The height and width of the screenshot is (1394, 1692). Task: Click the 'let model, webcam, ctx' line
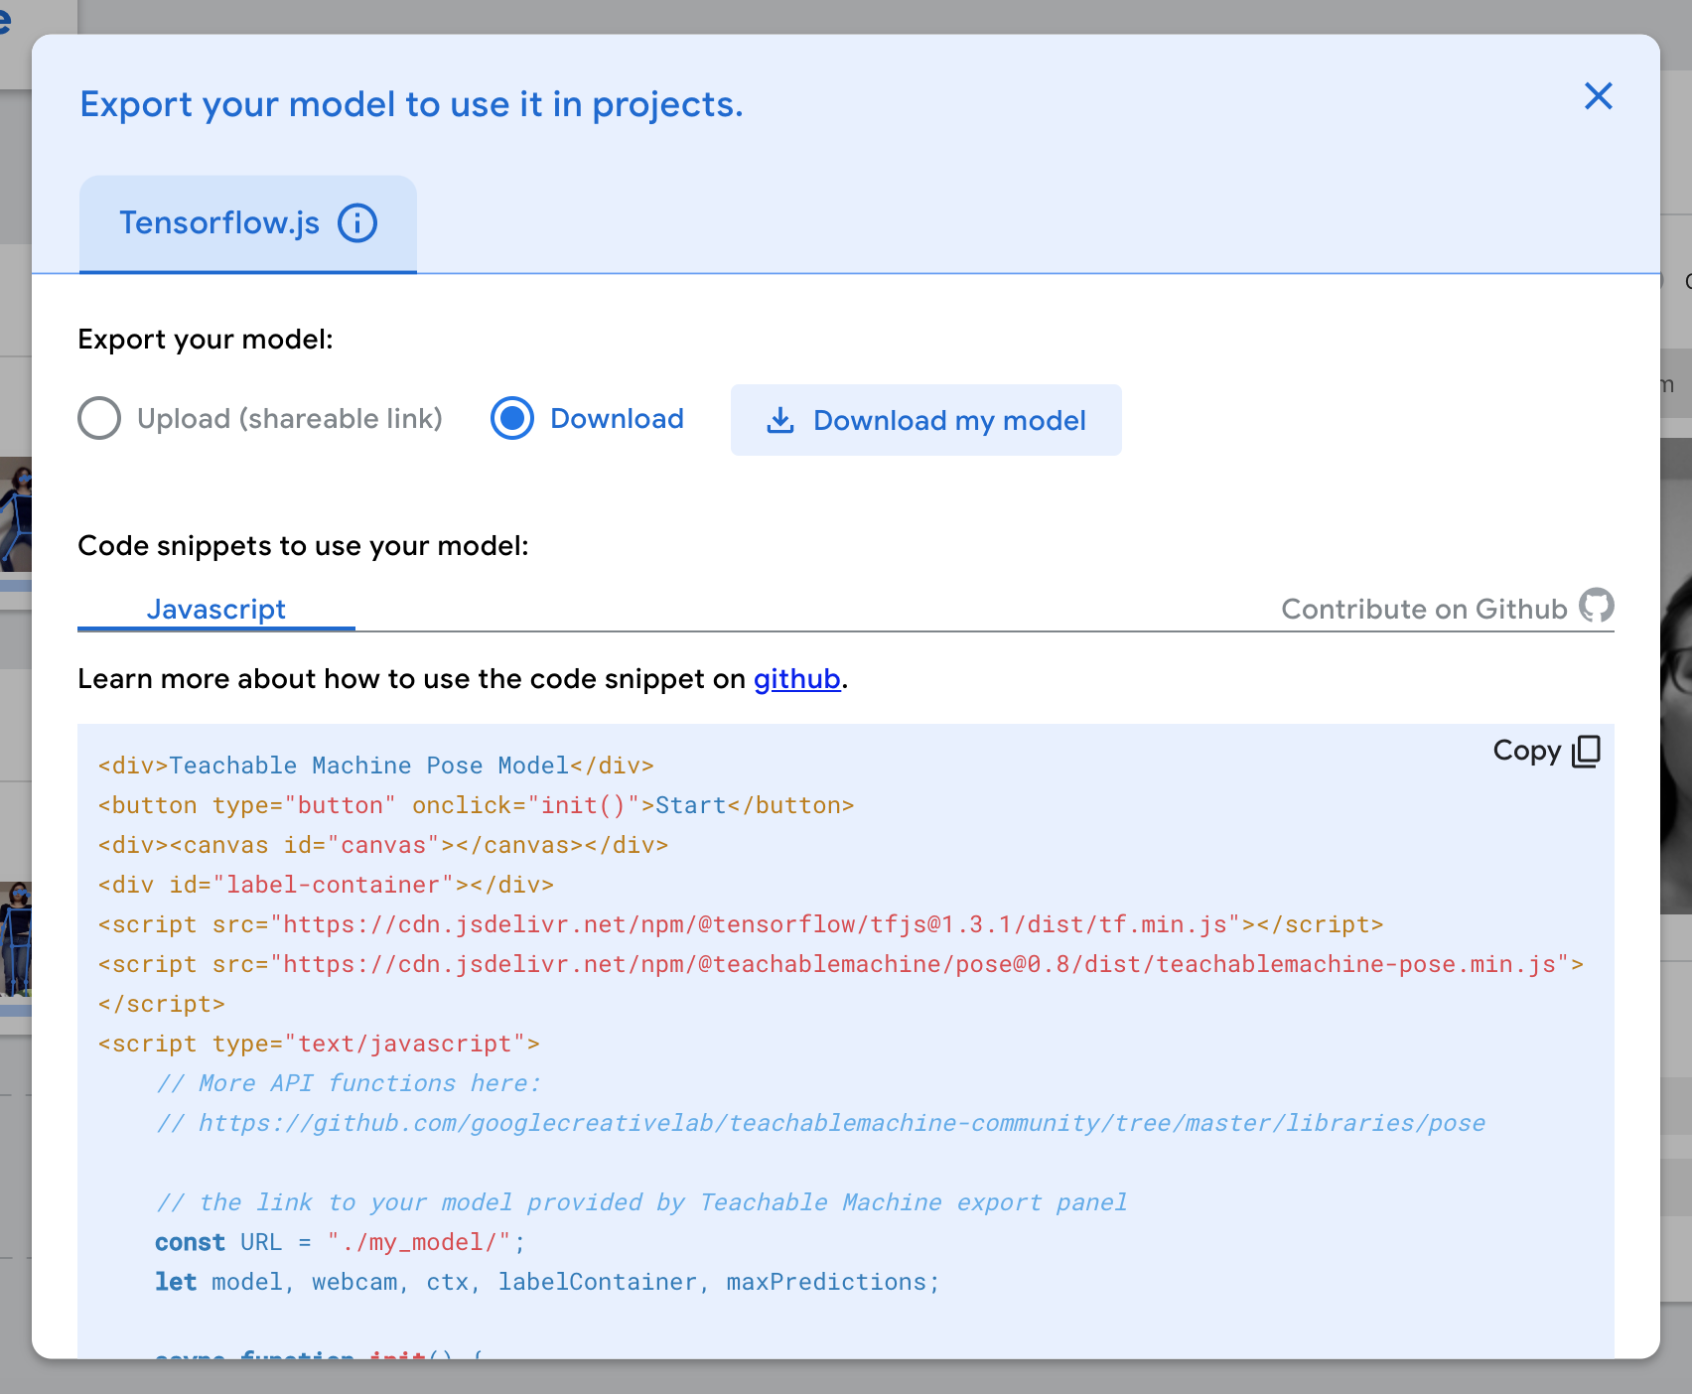(x=547, y=1282)
